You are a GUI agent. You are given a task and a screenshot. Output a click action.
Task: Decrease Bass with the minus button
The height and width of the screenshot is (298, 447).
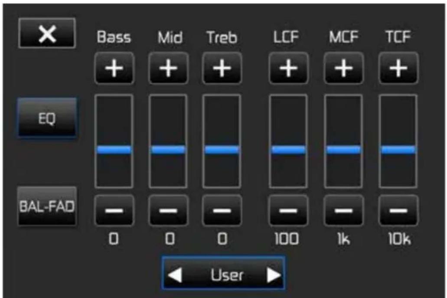[x=114, y=210]
